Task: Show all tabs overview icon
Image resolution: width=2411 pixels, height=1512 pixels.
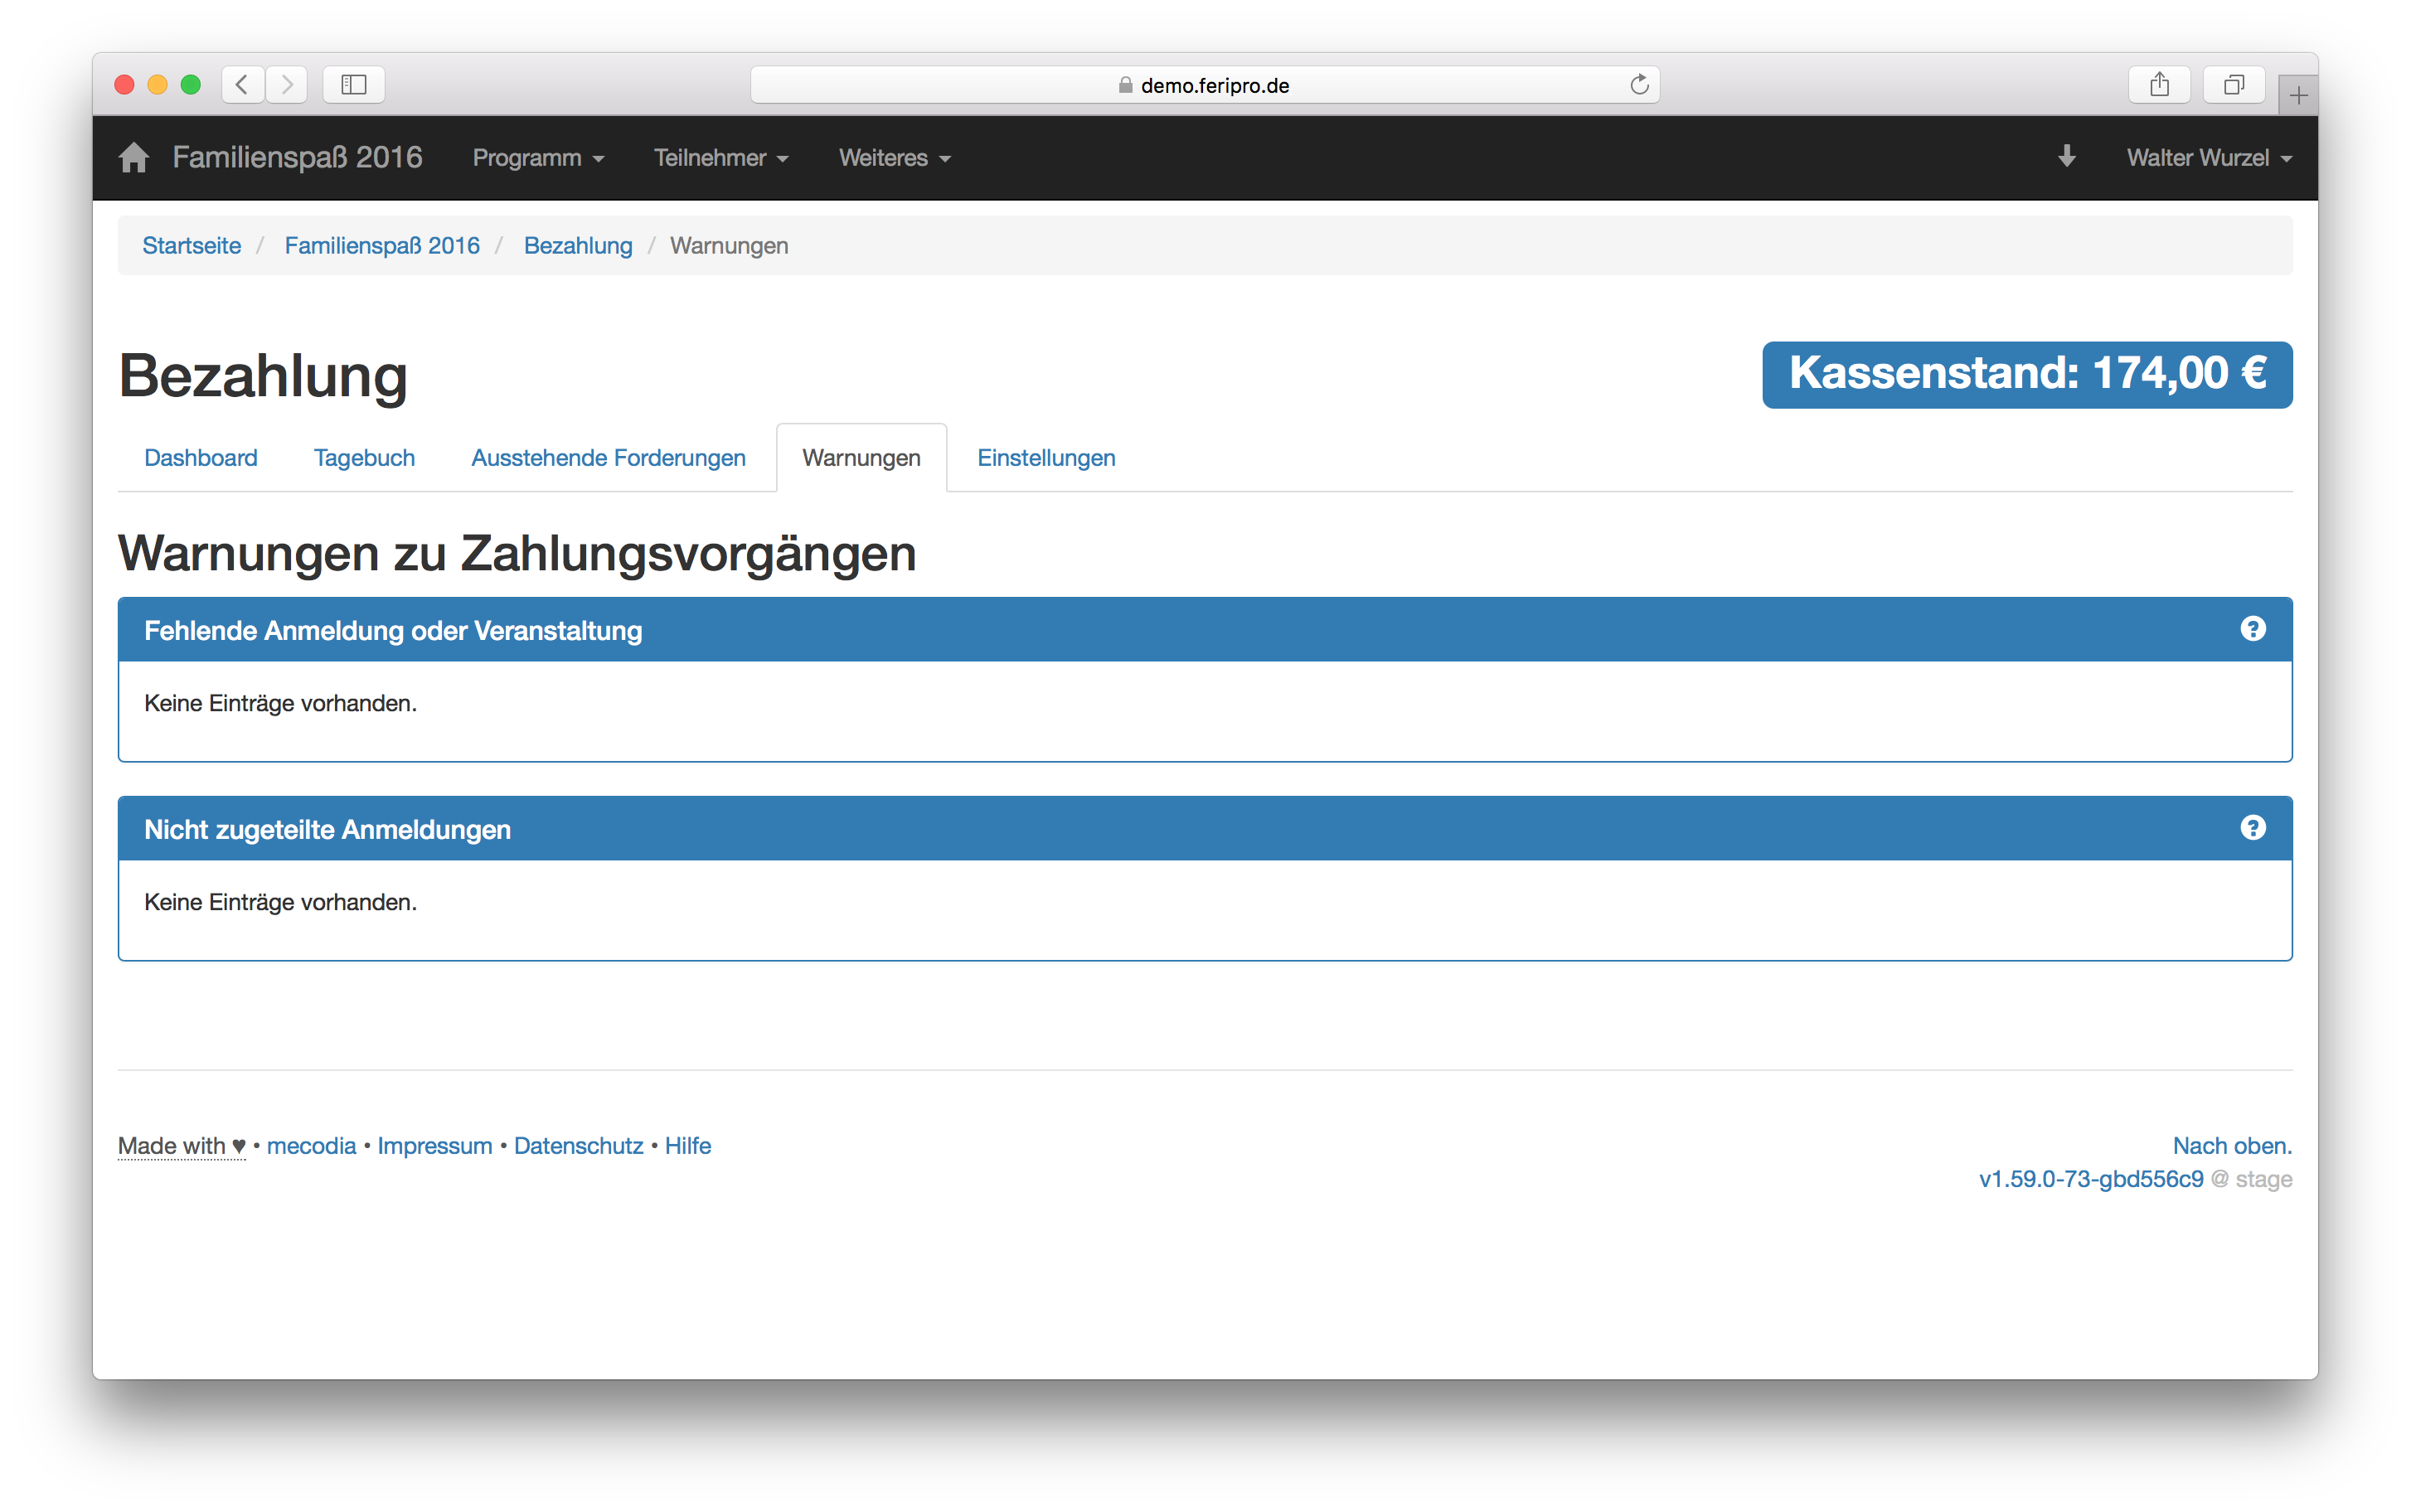Action: pyautogui.click(x=2233, y=85)
